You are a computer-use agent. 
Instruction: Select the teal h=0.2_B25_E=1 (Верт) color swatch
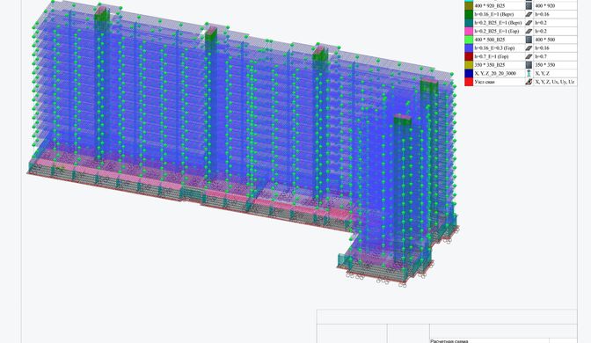point(469,23)
